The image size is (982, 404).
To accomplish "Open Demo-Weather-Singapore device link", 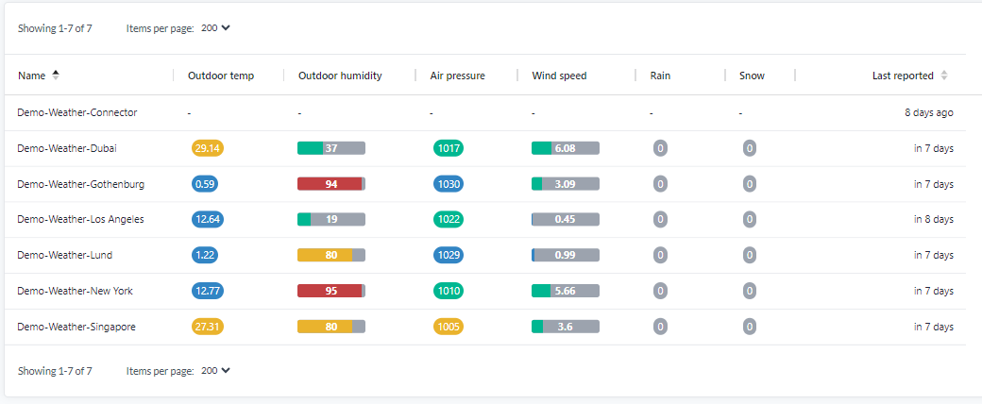I will tap(76, 327).
